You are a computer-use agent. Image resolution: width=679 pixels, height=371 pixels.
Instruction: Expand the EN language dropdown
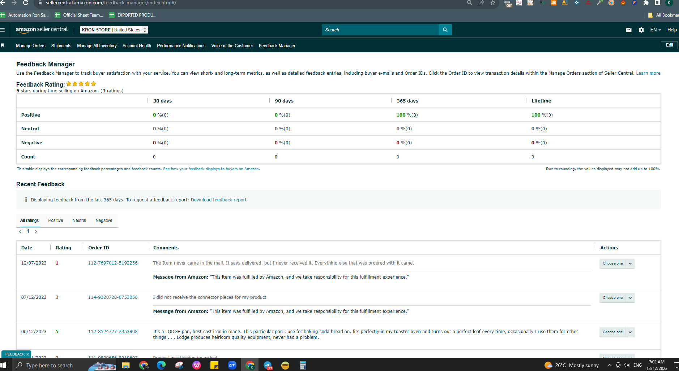pos(655,30)
